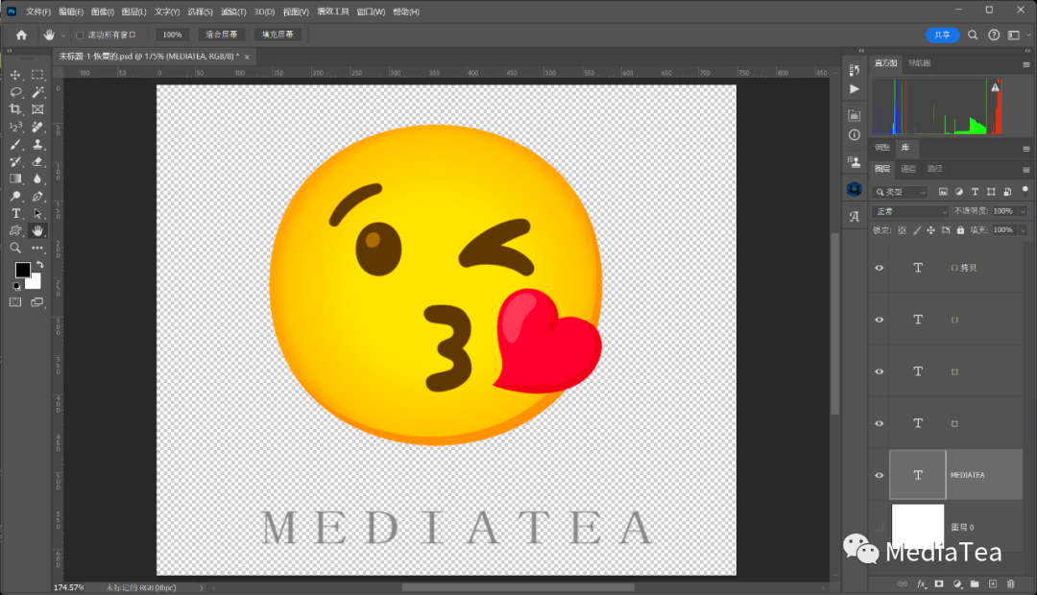Hide the 拷贝 text layer
The width and height of the screenshot is (1037, 595).
pos(879,268)
